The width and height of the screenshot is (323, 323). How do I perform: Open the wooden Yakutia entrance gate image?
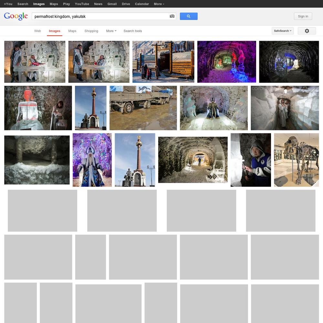pyautogui.click(x=163, y=62)
